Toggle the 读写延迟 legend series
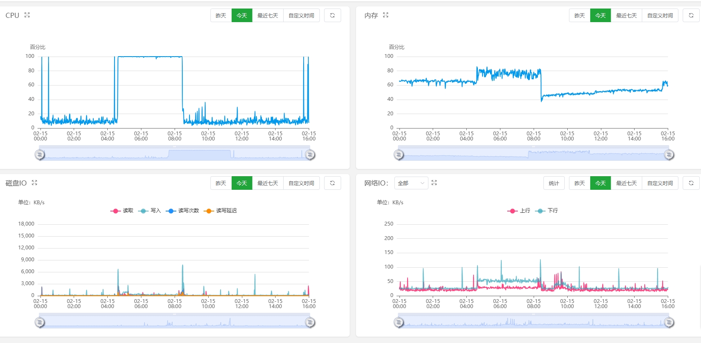 tap(220, 211)
